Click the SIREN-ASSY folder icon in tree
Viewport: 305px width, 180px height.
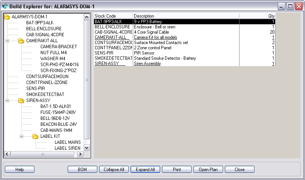point(21,100)
